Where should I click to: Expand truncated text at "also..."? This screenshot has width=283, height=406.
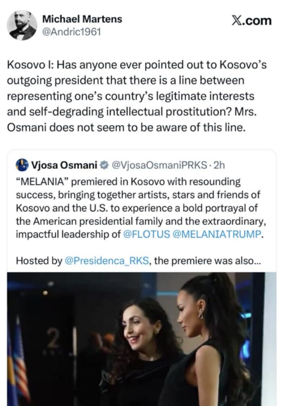[x=248, y=260]
